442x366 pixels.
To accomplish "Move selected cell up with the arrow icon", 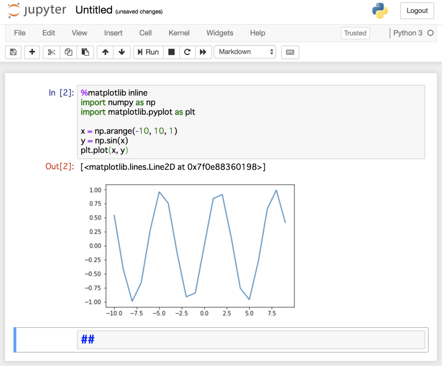I will (105, 52).
